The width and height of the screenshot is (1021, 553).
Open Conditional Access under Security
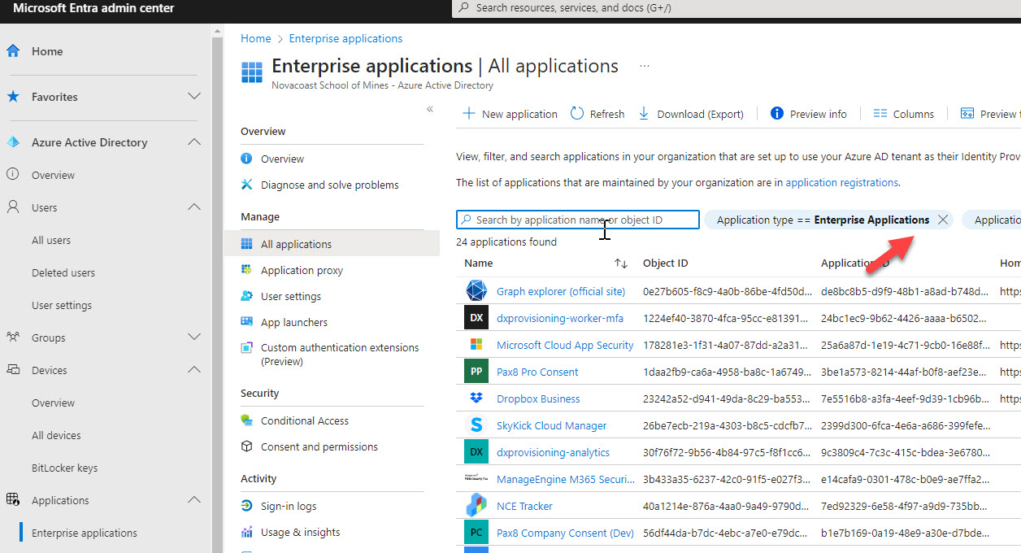point(304,420)
